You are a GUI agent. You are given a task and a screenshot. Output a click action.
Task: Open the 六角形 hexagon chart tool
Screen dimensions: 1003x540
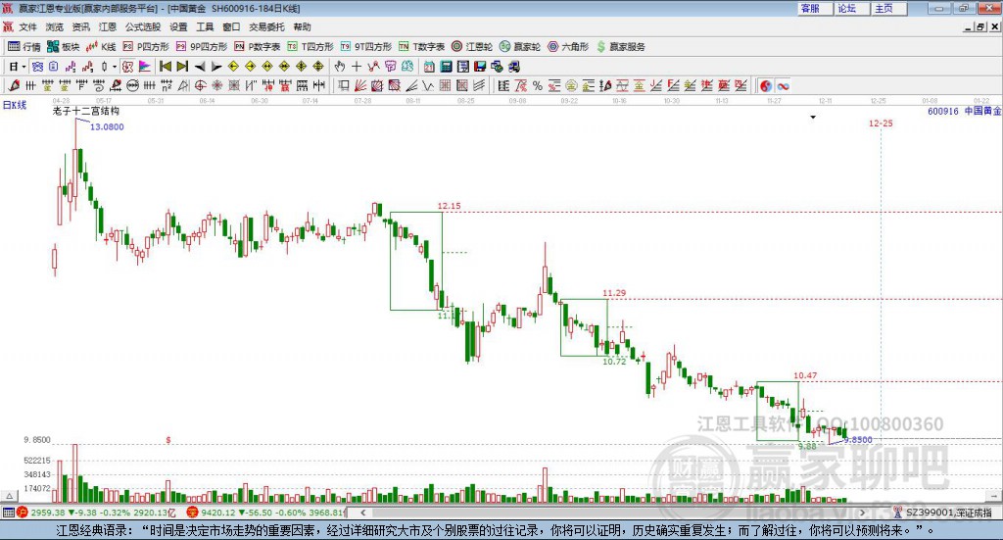point(568,47)
